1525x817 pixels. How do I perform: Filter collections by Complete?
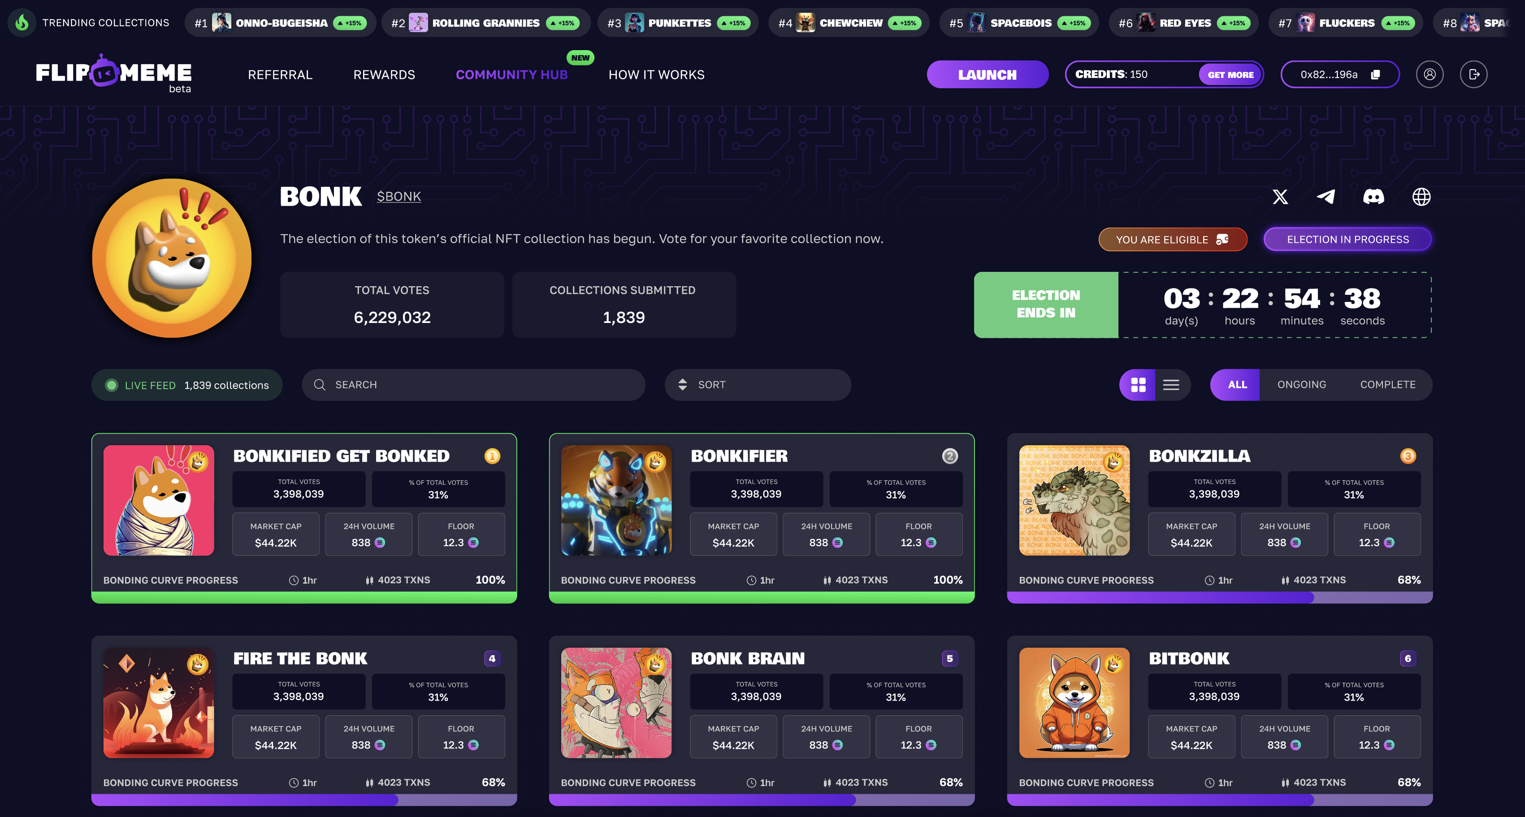pos(1388,385)
